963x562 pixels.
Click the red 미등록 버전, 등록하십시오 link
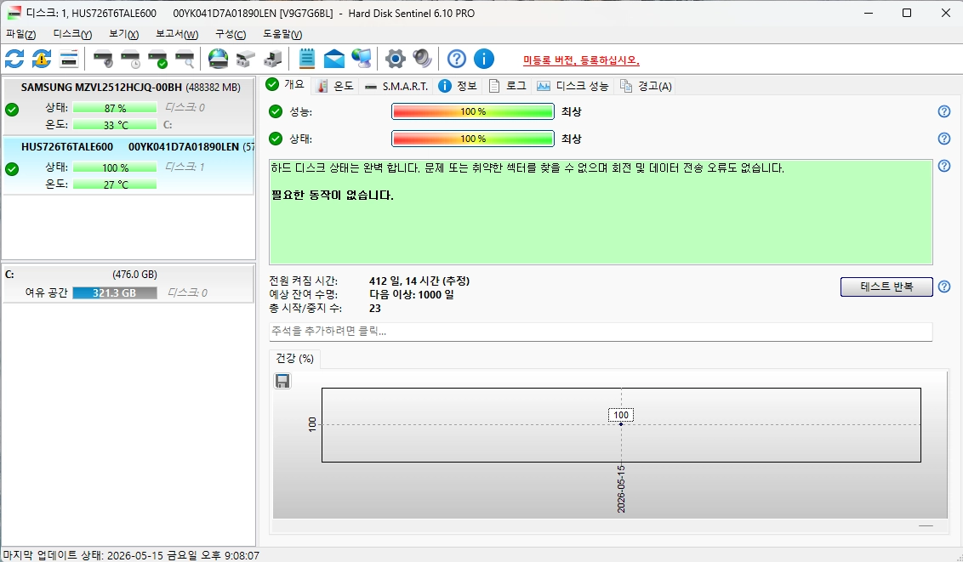click(581, 60)
